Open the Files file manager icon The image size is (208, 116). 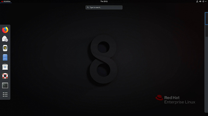tap(5, 58)
